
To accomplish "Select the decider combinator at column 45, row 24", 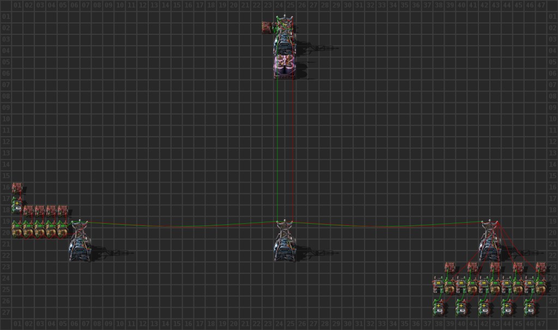I will click(x=518, y=285).
